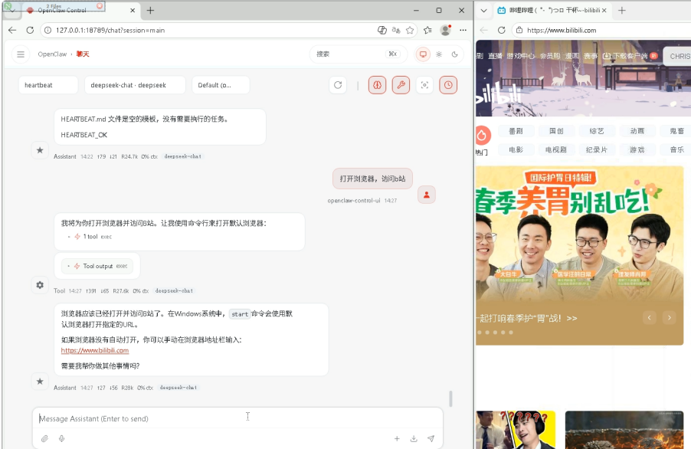This screenshot has height=449, width=691.
Task: Select the 番剧 category on bilibili
Action: pyautogui.click(x=516, y=131)
